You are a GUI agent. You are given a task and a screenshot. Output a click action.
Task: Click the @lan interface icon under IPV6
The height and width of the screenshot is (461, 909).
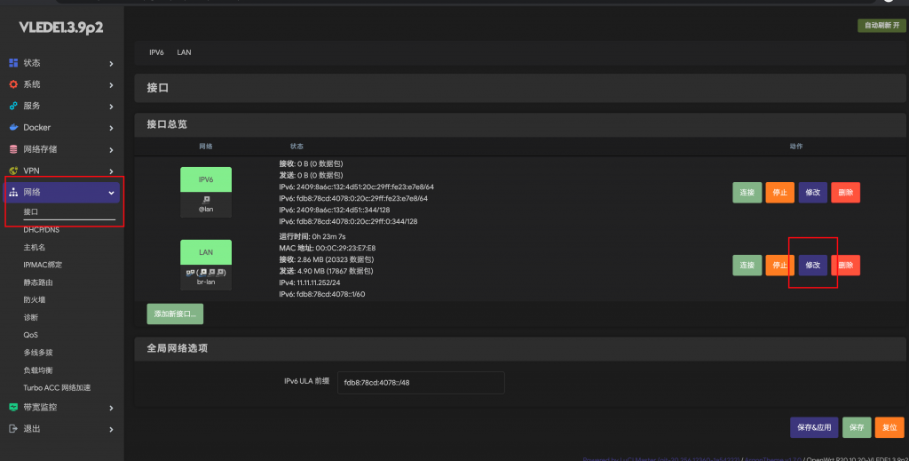tap(206, 200)
